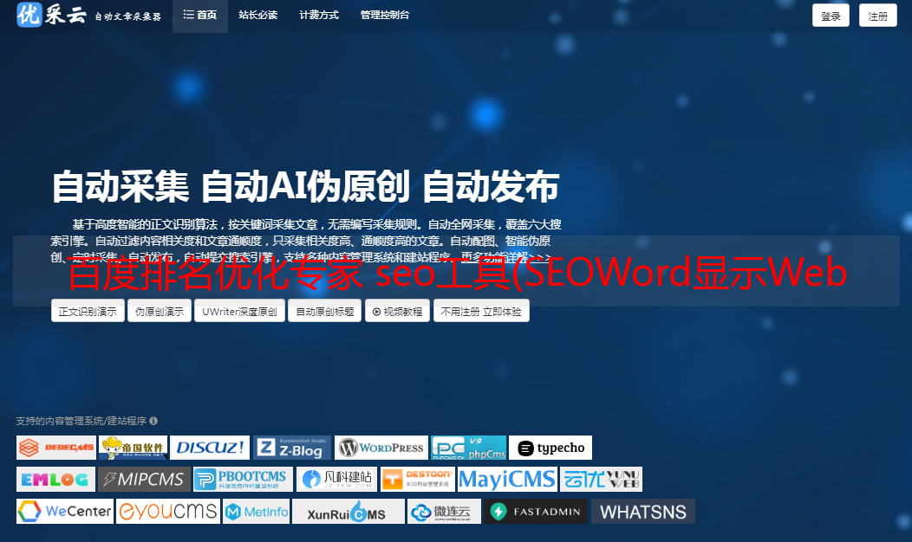
Task: Select the 帝国软件 CMS logo
Action: (134, 448)
